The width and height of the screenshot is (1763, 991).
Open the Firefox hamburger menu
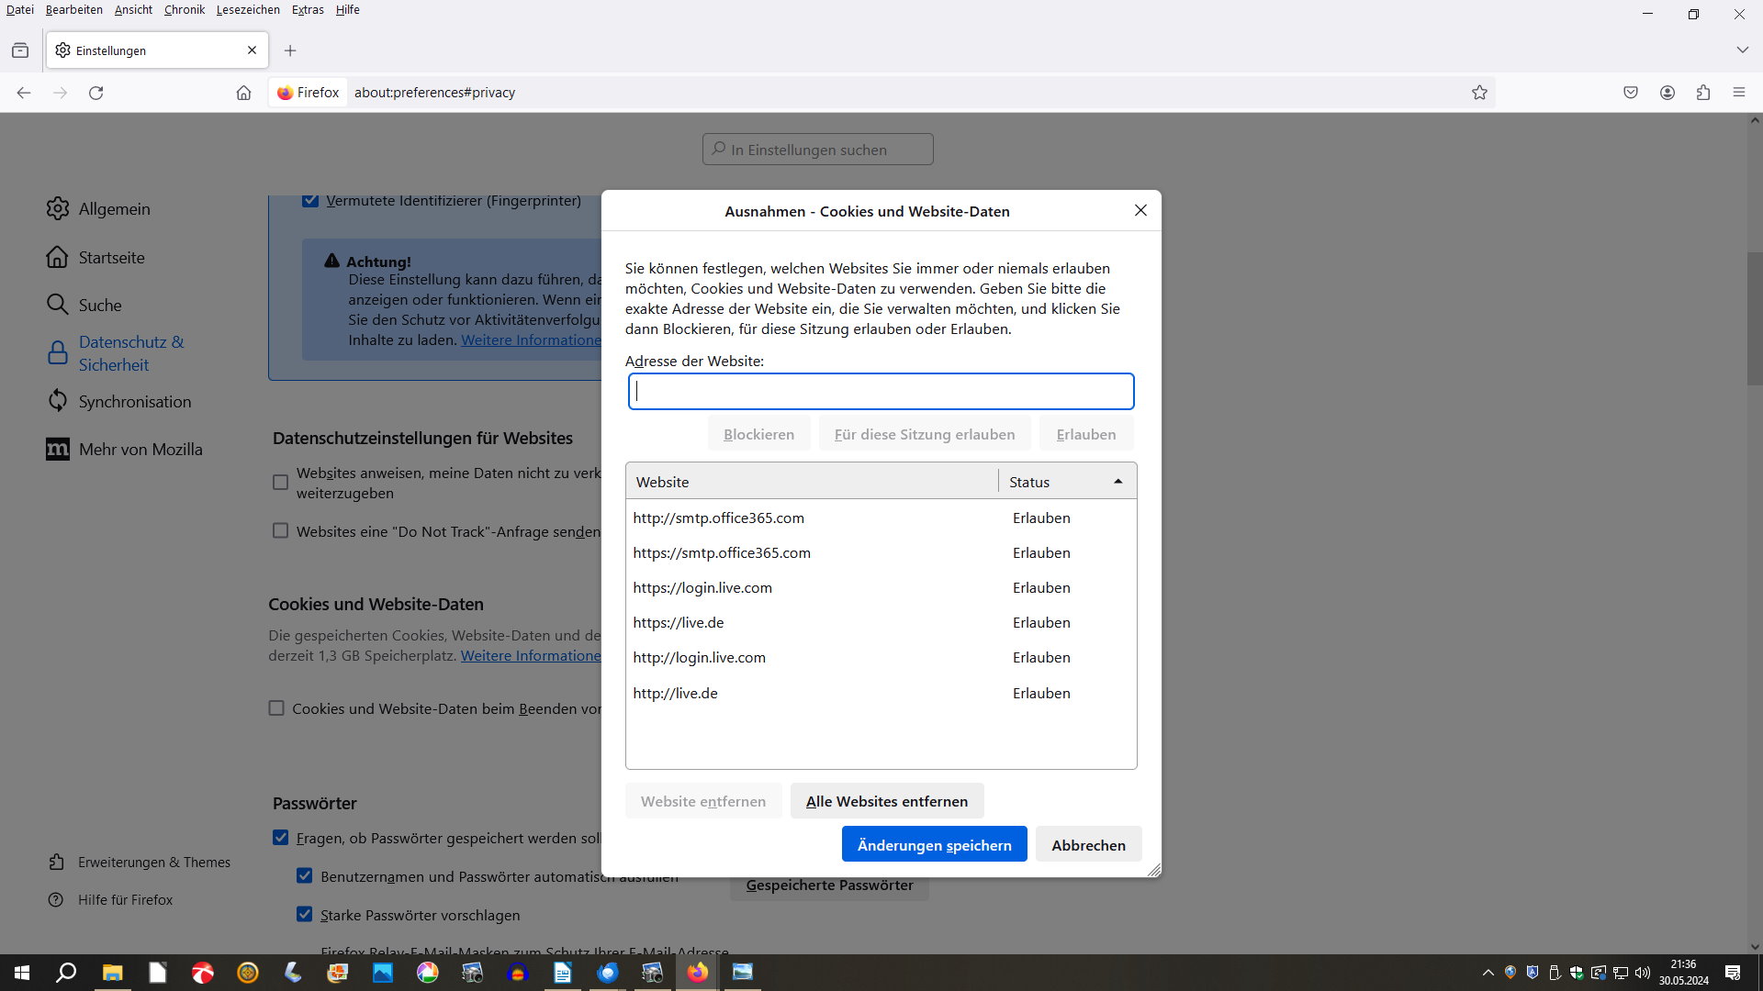[1739, 93]
